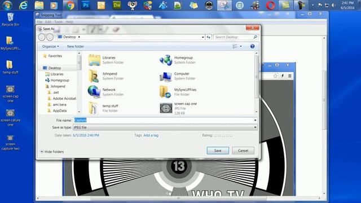Viewport: 361px width, 203px height.
Task: Open the Tools menu in Snipping Tool
Action: pos(58,22)
